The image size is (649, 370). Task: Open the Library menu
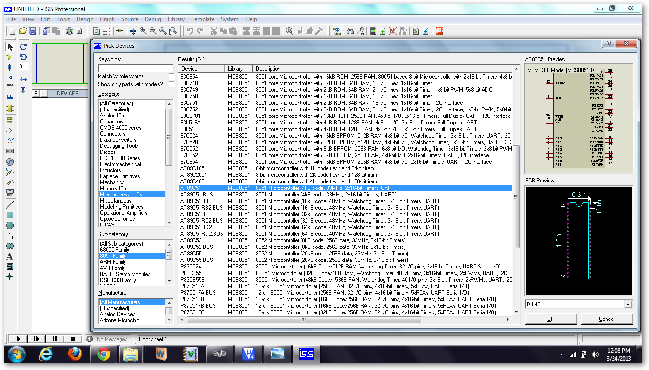[176, 19]
